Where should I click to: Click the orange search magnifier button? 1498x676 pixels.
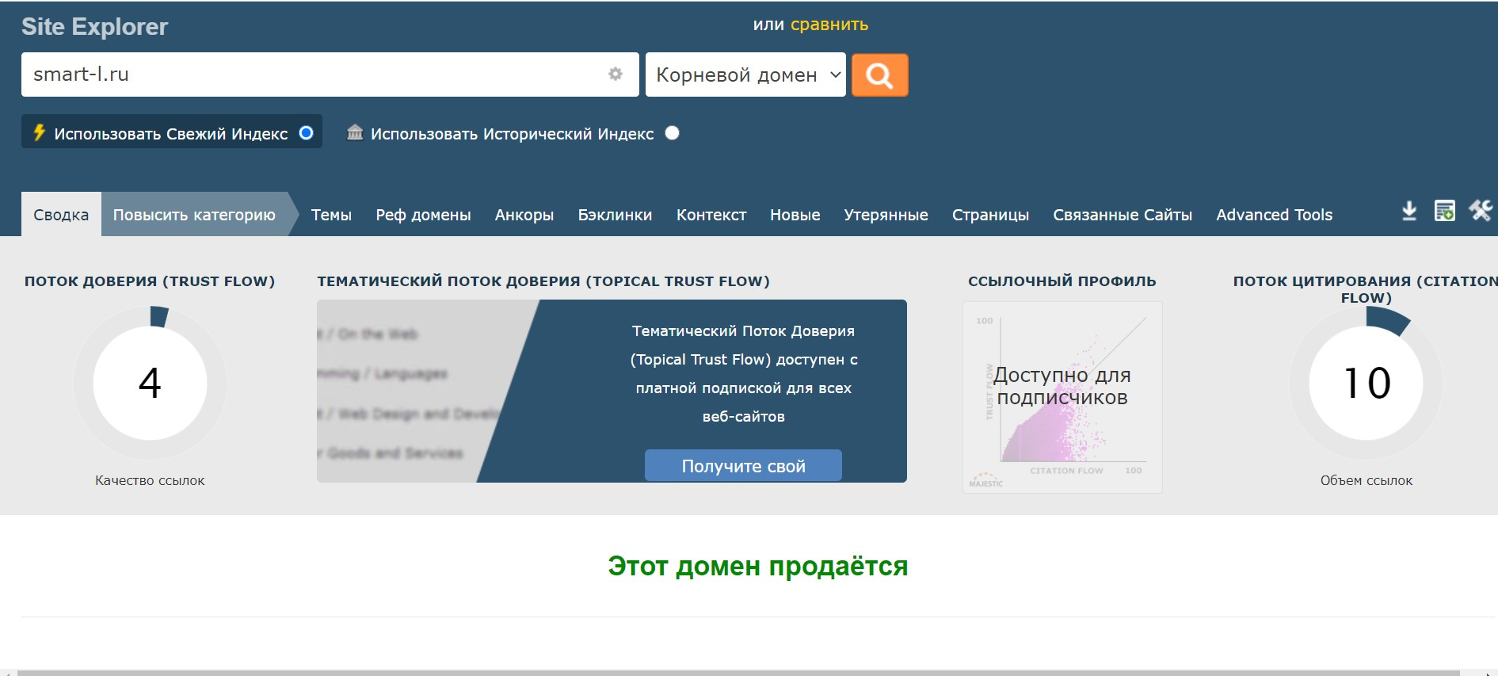pyautogui.click(x=879, y=75)
